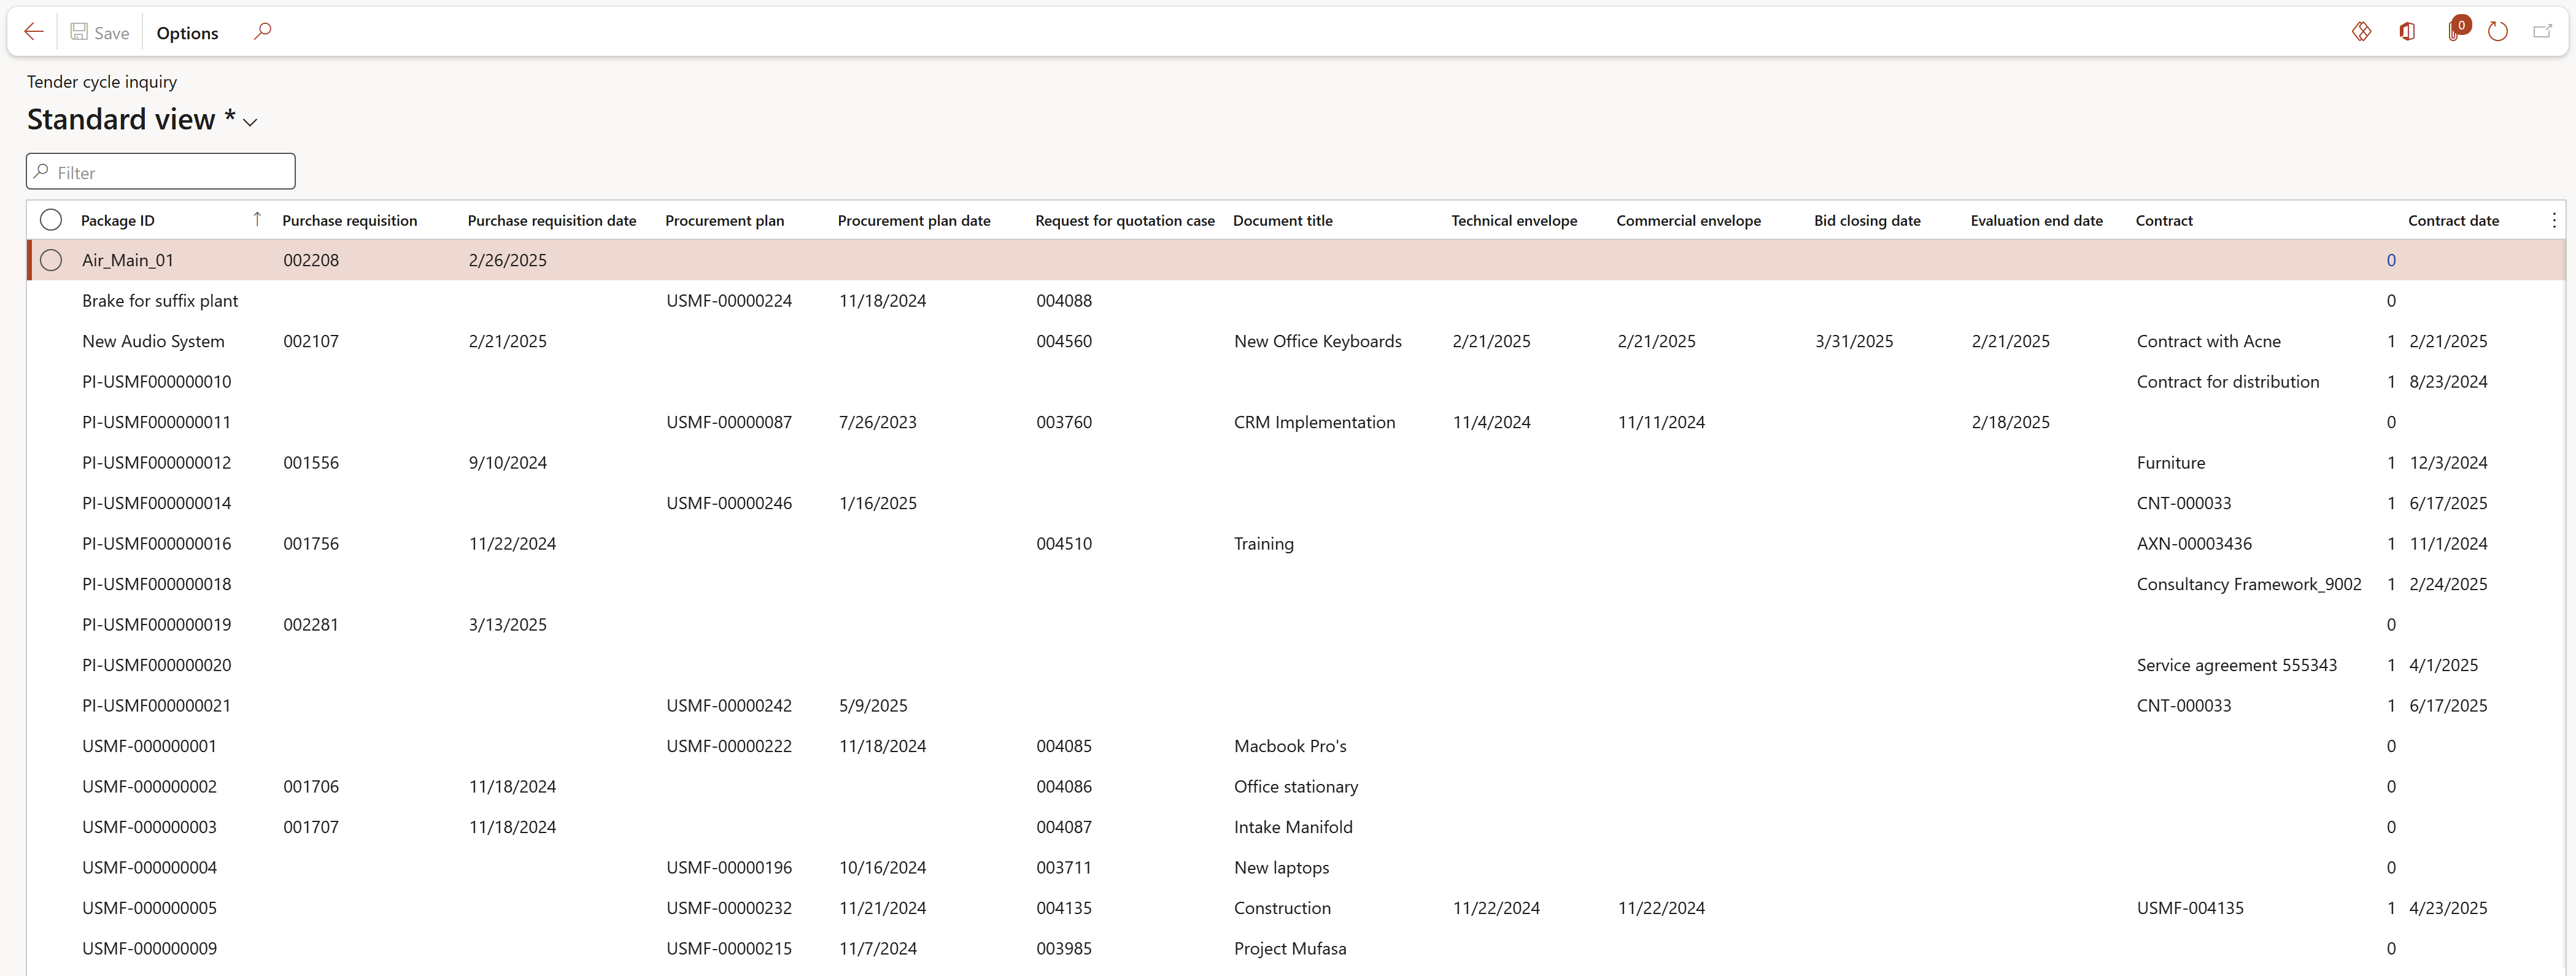This screenshot has height=976, width=2576.
Task: Click contract USMF-004135 cell
Action: 2190,908
